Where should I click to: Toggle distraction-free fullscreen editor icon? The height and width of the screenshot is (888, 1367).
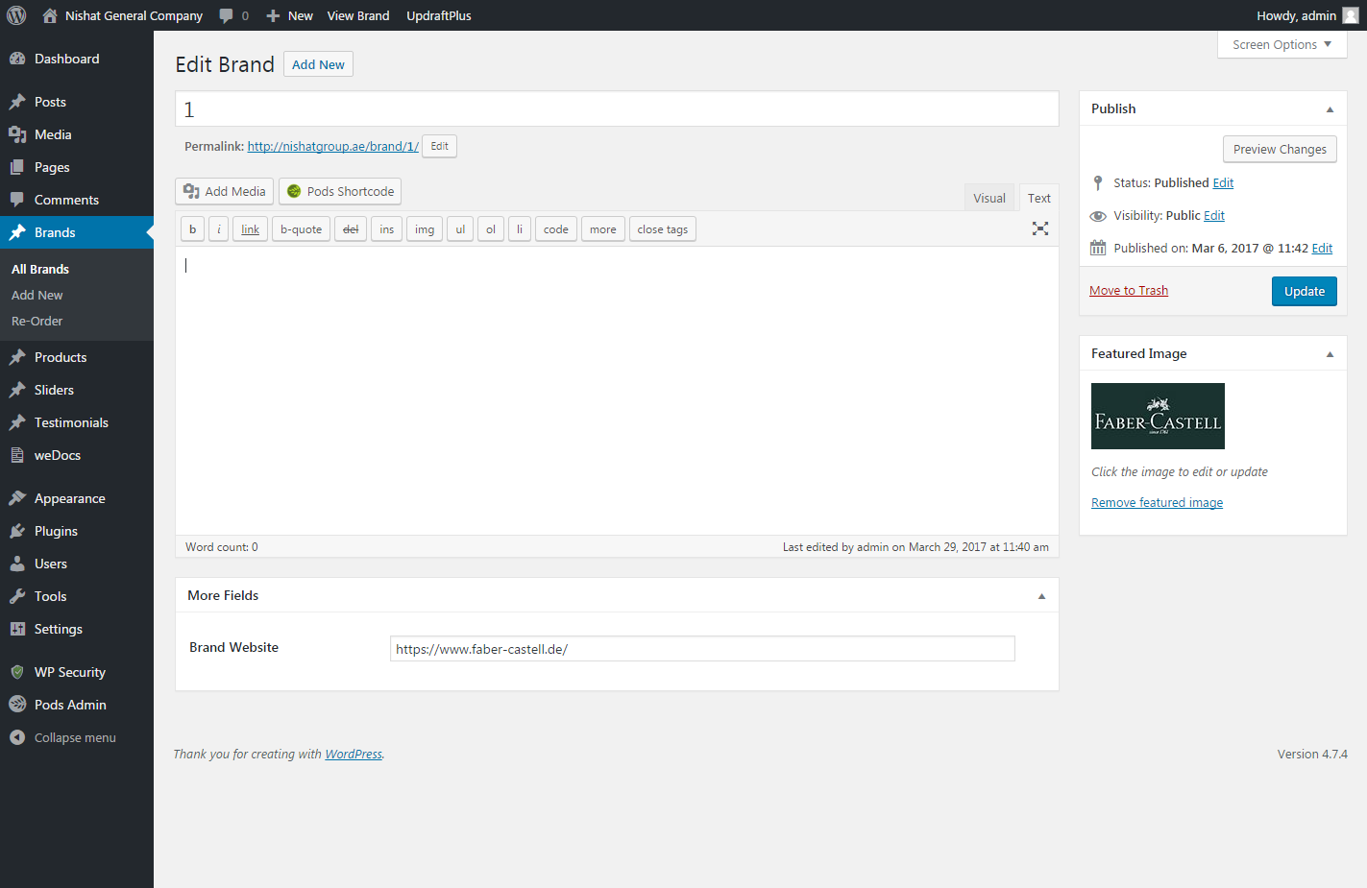click(1039, 228)
